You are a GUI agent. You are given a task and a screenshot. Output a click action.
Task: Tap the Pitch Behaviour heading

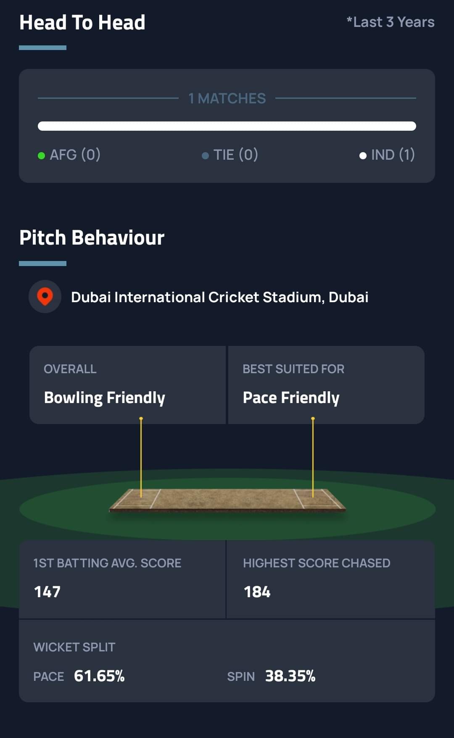92,238
